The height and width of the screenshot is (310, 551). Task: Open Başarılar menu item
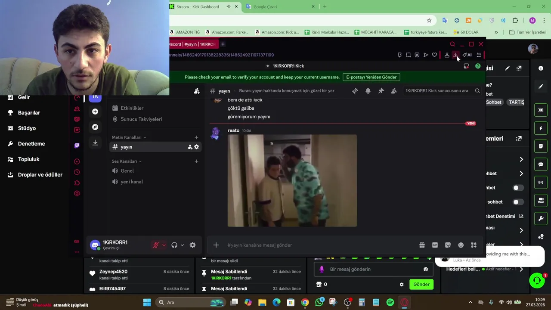point(24,113)
